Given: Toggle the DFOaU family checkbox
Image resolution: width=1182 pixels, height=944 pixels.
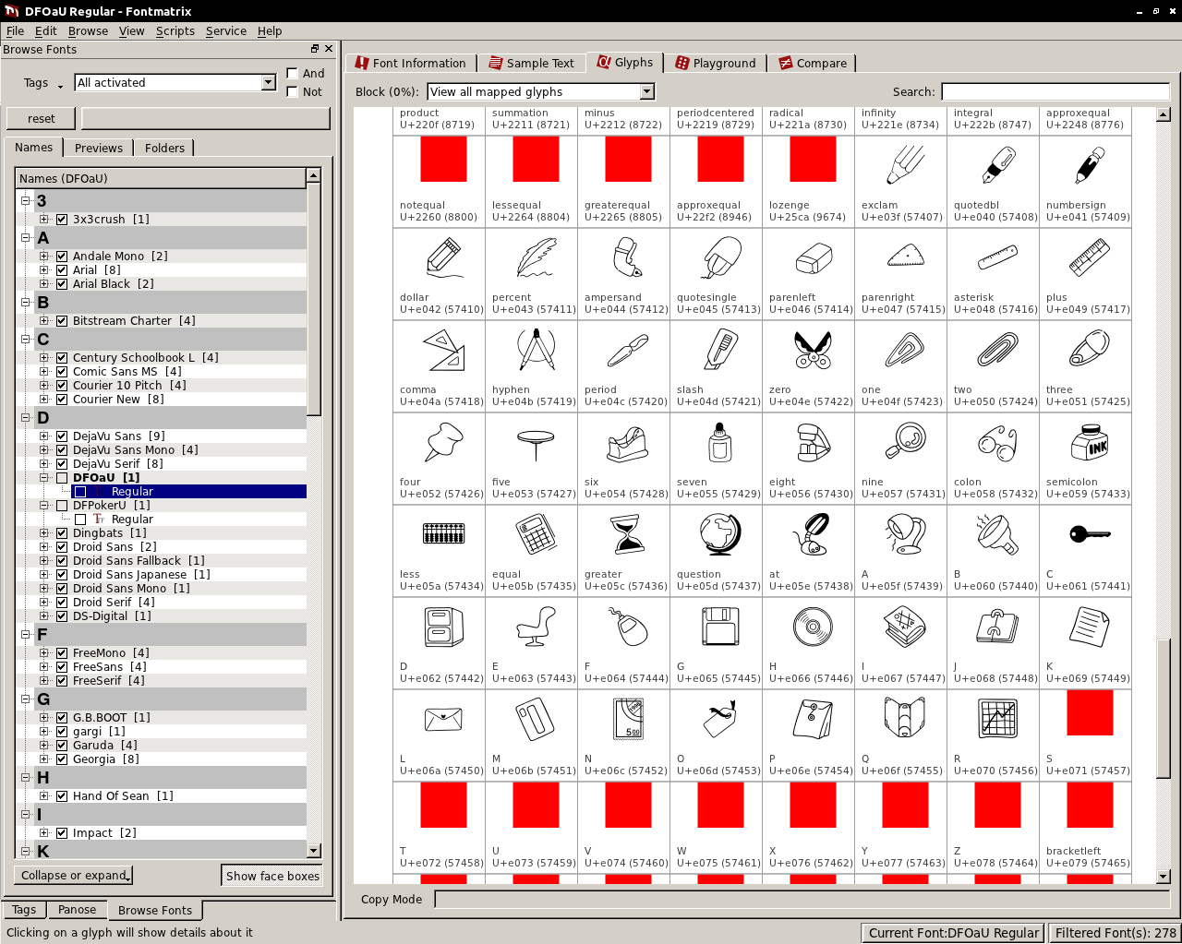Looking at the screenshot, I should (62, 478).
